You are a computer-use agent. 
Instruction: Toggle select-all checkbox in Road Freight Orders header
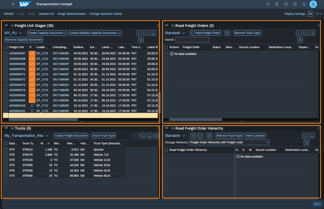click(x=166, y=47)
